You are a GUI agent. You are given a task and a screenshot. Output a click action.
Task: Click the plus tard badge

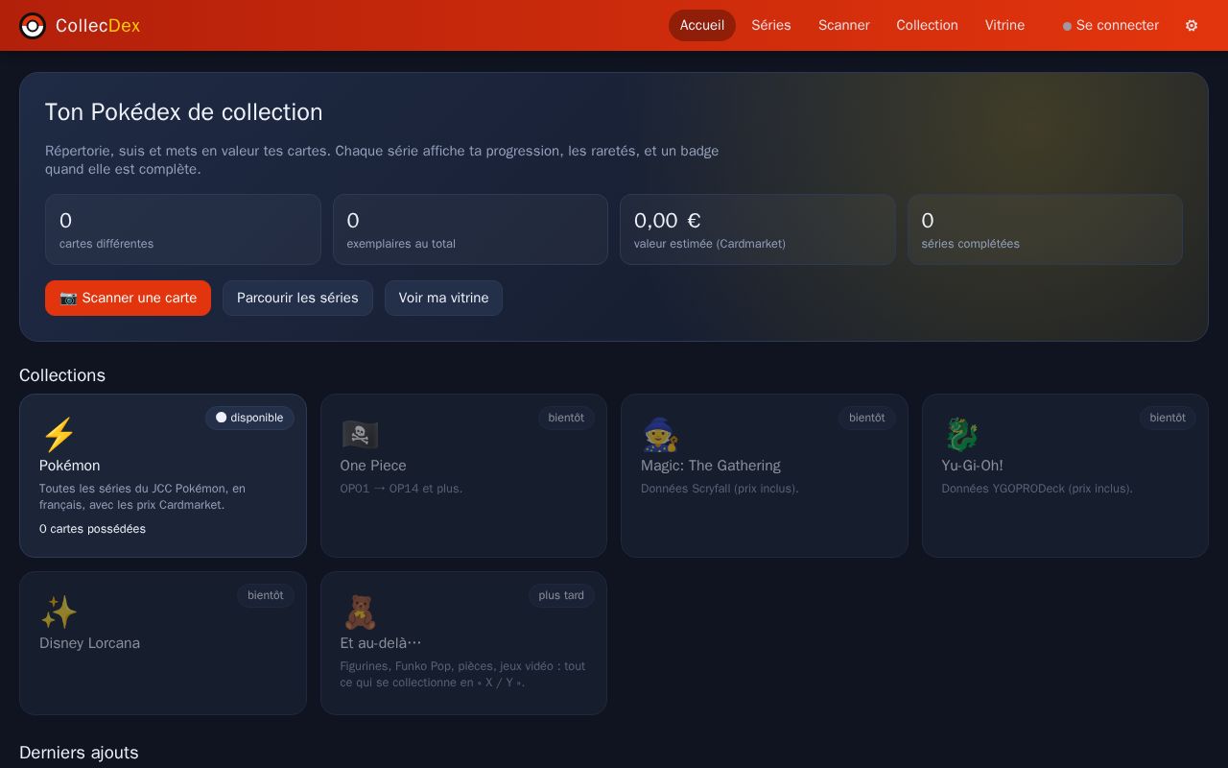click(561, 595)
